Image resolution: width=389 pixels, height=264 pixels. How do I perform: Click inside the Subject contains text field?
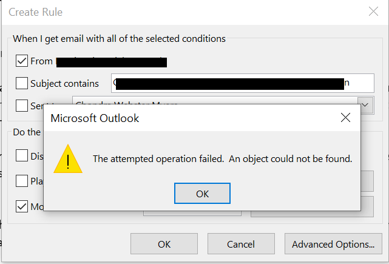(242, 83)
